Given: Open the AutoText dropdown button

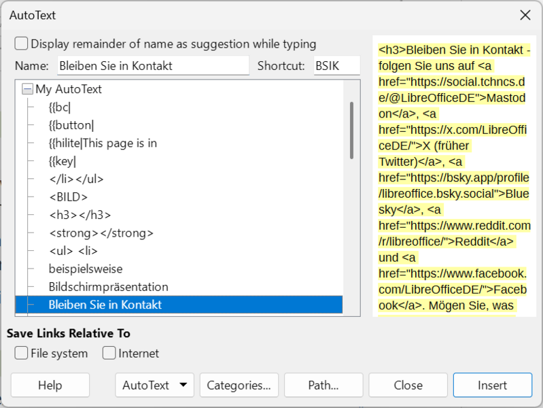Looking at the screenshot, I should click(x=154, y=385).
